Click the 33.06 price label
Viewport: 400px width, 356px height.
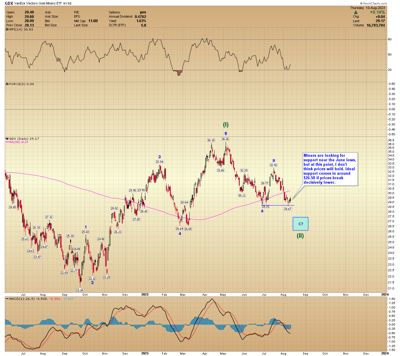pyautogui.click(x=220, y=170)
